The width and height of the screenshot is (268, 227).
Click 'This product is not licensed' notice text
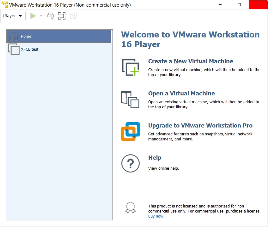204,209
